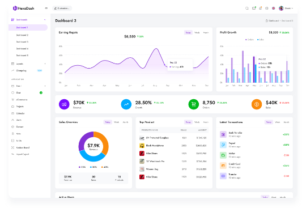This screenshot has width=306, height=212.
Task: Click the Note icon in sidebar
Action: tap(12, 134)
